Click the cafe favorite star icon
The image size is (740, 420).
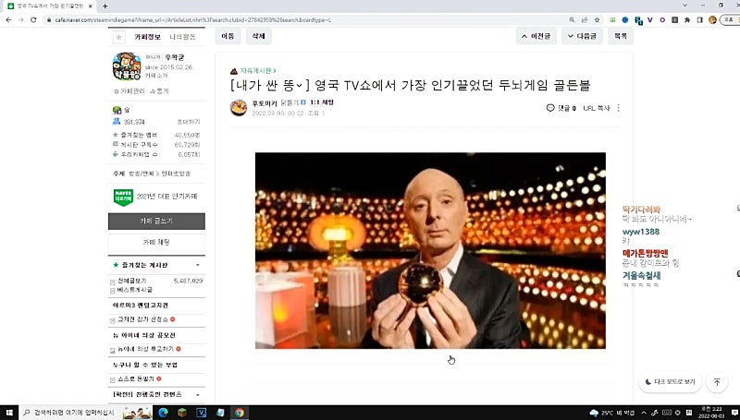tap(118, 37)
